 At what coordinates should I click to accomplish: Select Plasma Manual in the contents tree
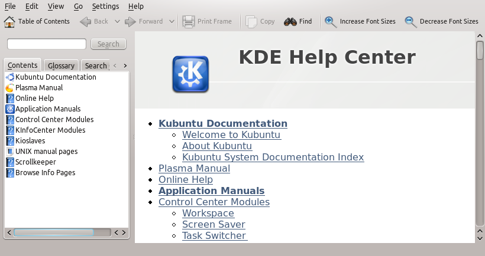point(39,88)
